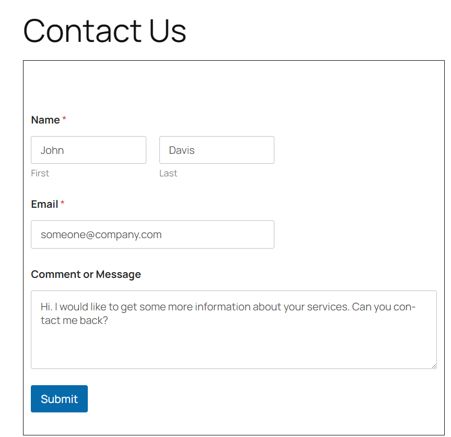The width and height of the screenshot is (451, 437).
Task: Click the word "services" in message text
Action: pyautogui.click(x=326, y=307)
